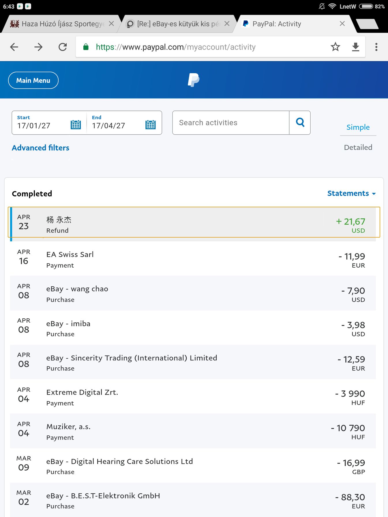This screenshot has width=388, height=517.
Task: Expand Advanced filters
Action: click(41, 148)
